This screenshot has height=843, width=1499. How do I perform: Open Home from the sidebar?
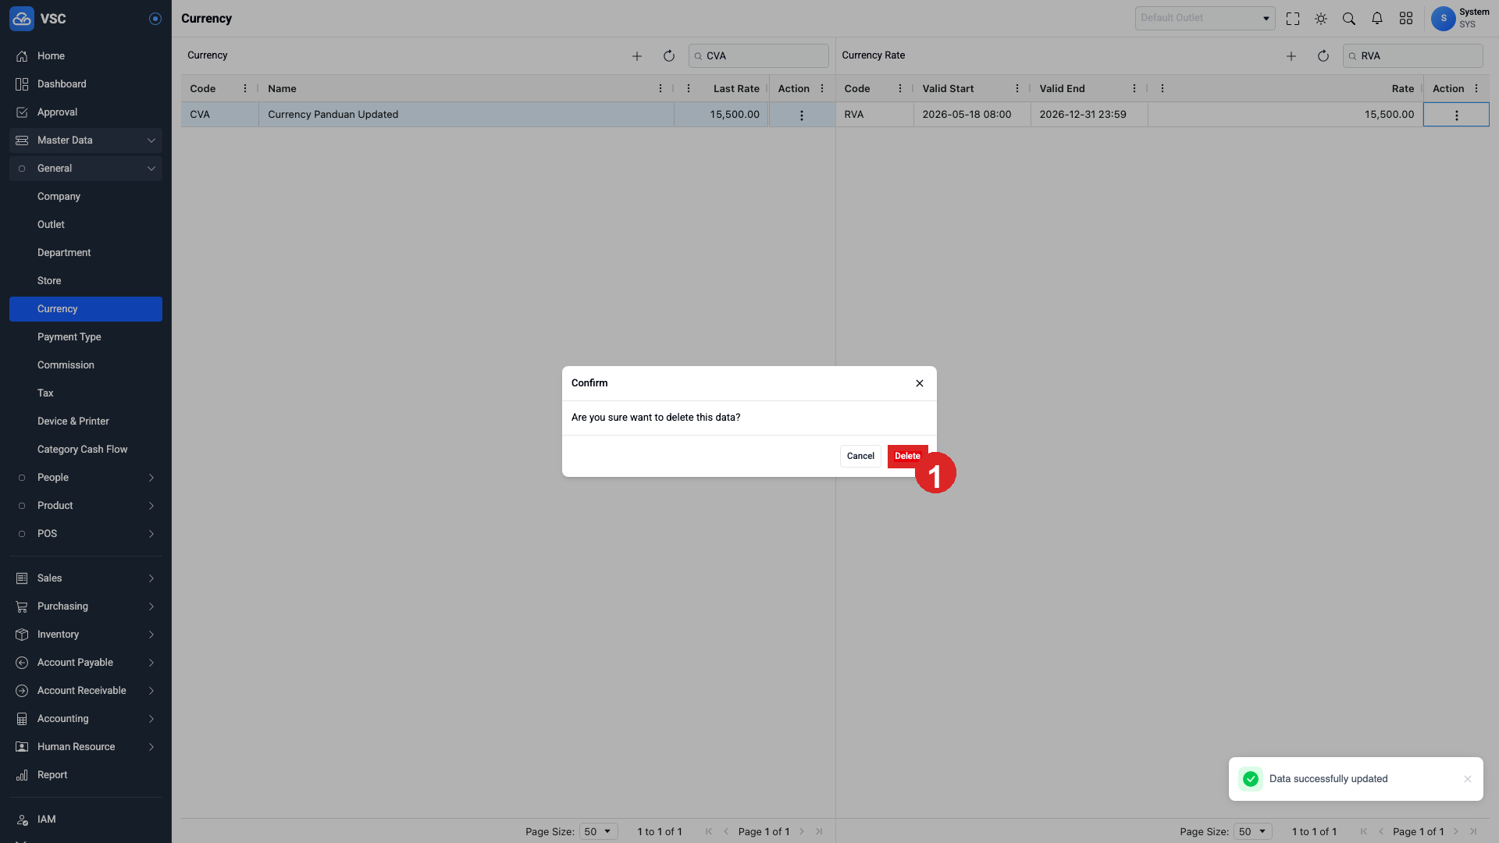point(86,56)
